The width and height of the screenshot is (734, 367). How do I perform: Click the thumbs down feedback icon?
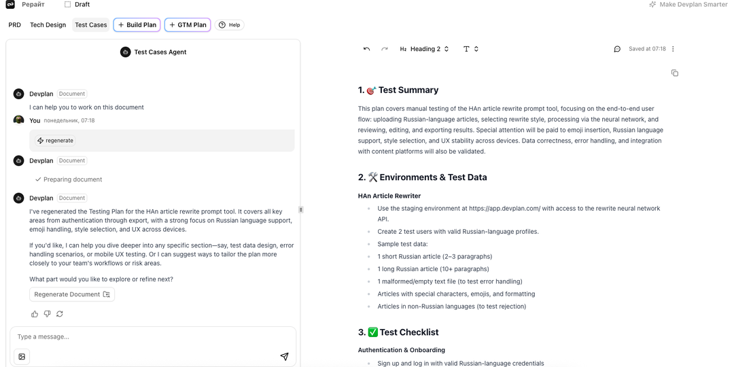tap(47, 314)
